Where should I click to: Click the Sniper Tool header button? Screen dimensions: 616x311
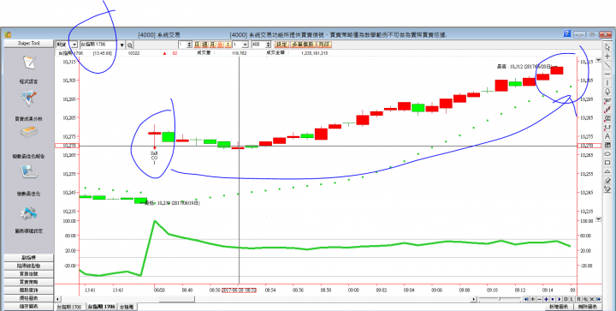[29, 43]
